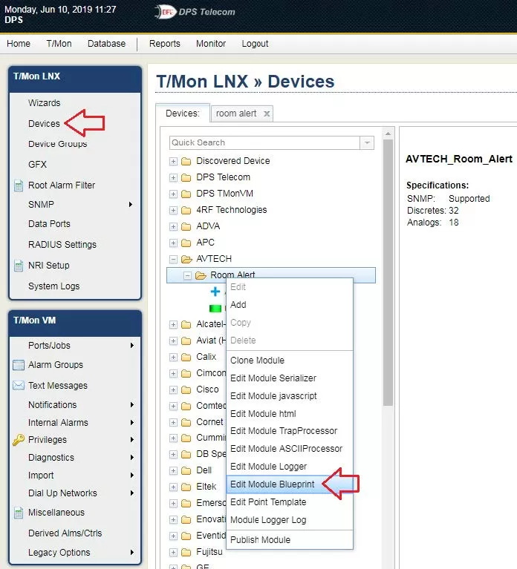Expand the Legacy Options submenu arrow
The height and width of the screenshot is (569, 517).
[x=132, y=552]
